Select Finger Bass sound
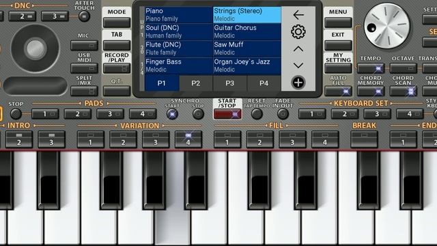 (179, 66)
